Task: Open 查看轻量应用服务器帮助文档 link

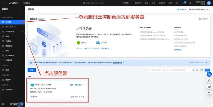Action: coord(199,9)
